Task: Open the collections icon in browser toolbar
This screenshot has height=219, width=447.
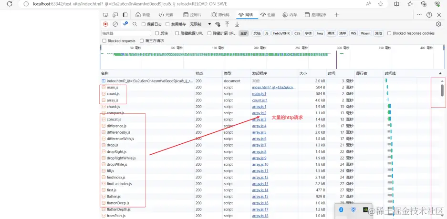Action: click(x=424, y=4)
